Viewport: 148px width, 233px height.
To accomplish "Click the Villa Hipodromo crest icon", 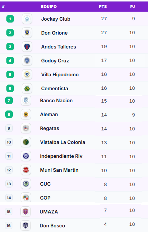I will coord(27,74).
